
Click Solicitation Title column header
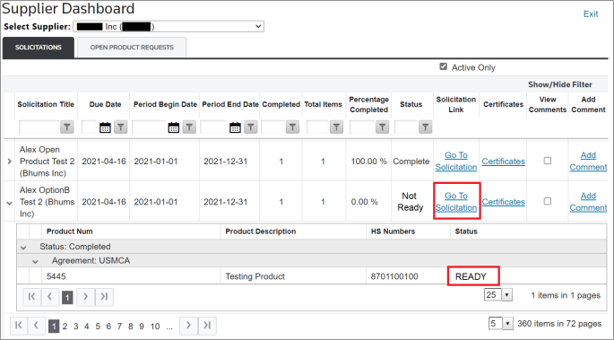[x=46, y=104]
